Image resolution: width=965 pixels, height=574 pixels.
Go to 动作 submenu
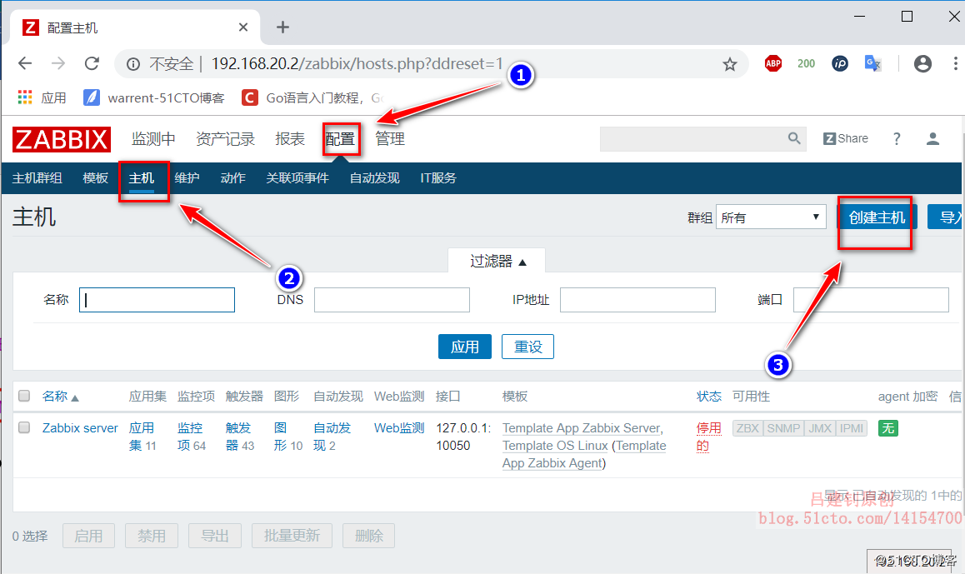point(232,177)
